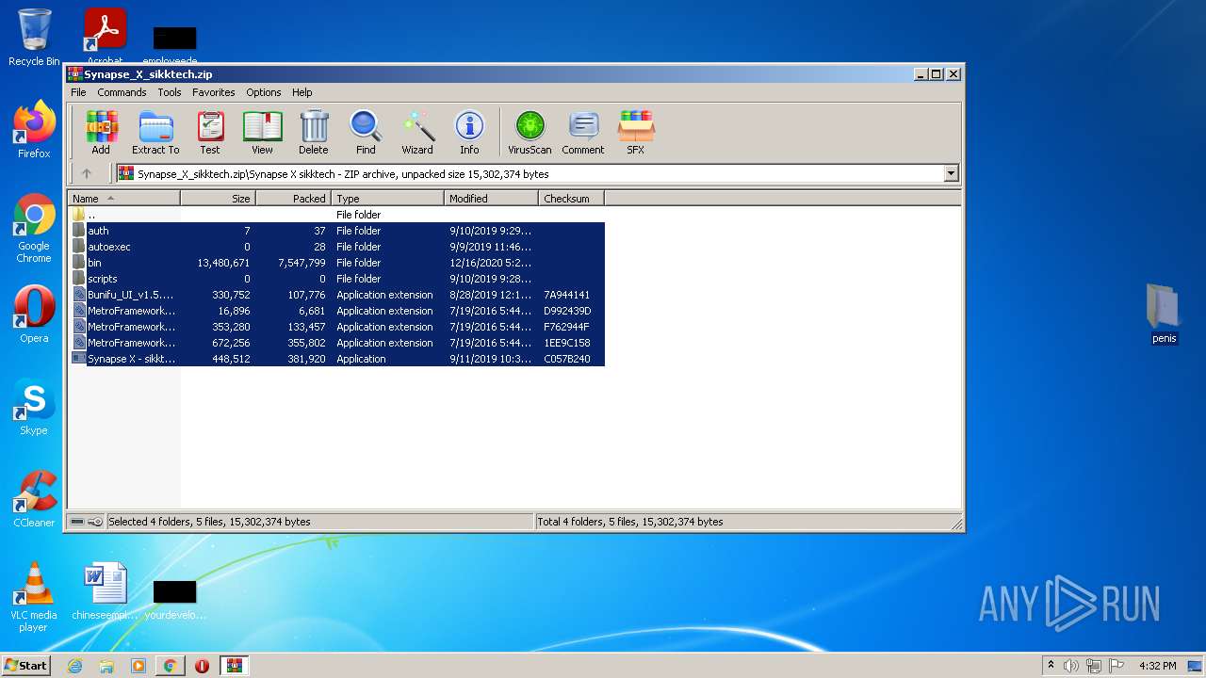Sort by Modified column header
Image resolution: width=1206 pixels, height=678 pixels.
point(491,199)
